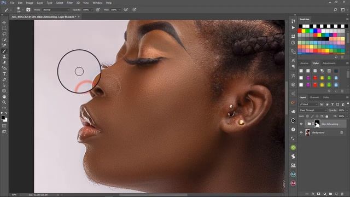This screenshot has height=197, width=350.
Task: Toggle lock transparent pixels
Action: (x=307, y=116)
